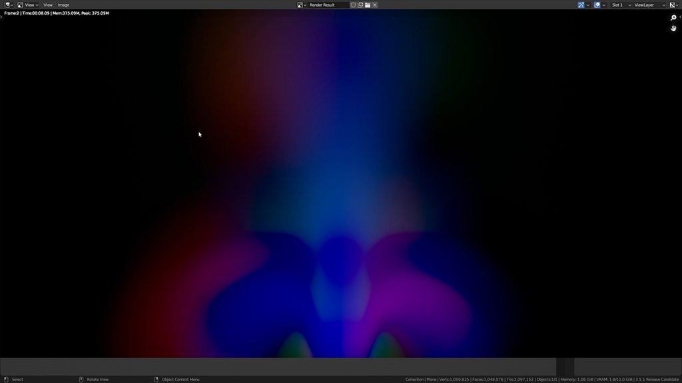Open the Image menu
682x383 pixels.
point(63,5)
